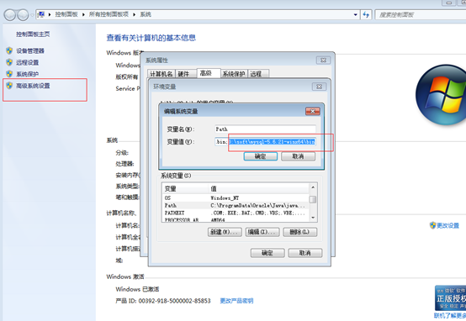
Task: Switch to 远程 tab
Action: click(x=258, y=74)
